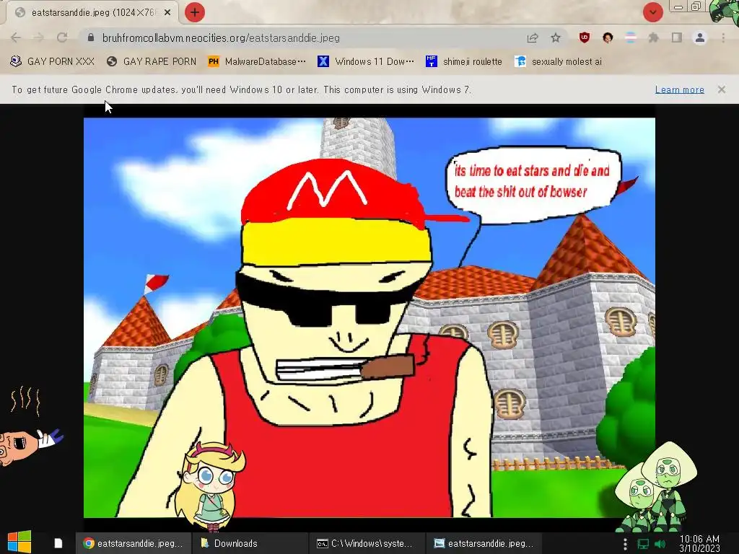
Task: Click the forward navigation arrow
Action: 39,38
